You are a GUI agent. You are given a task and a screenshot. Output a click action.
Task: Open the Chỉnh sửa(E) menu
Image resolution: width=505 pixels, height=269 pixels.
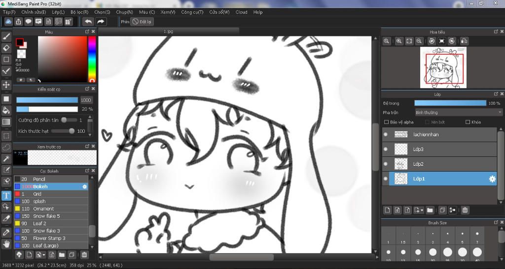[x=34, y=12]
